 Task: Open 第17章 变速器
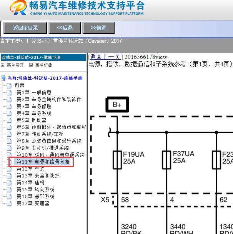click(x=33, y=203)
